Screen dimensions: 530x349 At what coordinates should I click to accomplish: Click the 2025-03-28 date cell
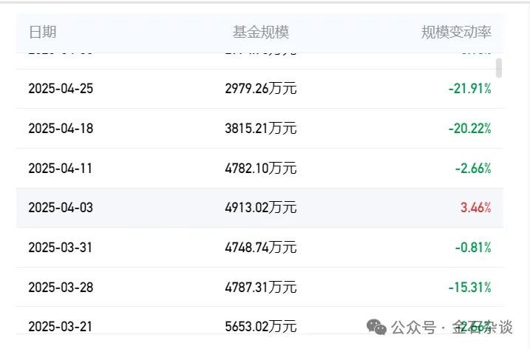click(61, 287)
